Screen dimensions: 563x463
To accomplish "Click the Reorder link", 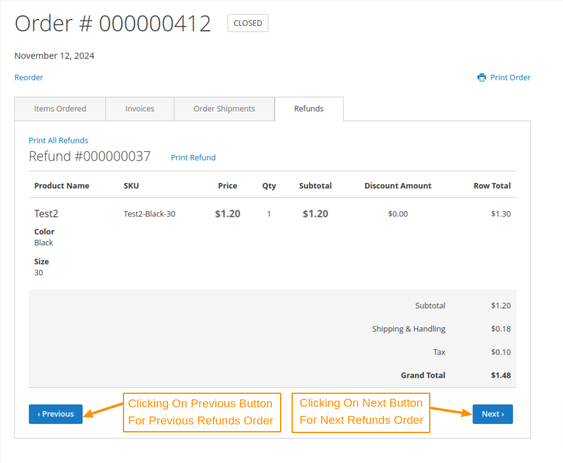I will pos(29,78).
